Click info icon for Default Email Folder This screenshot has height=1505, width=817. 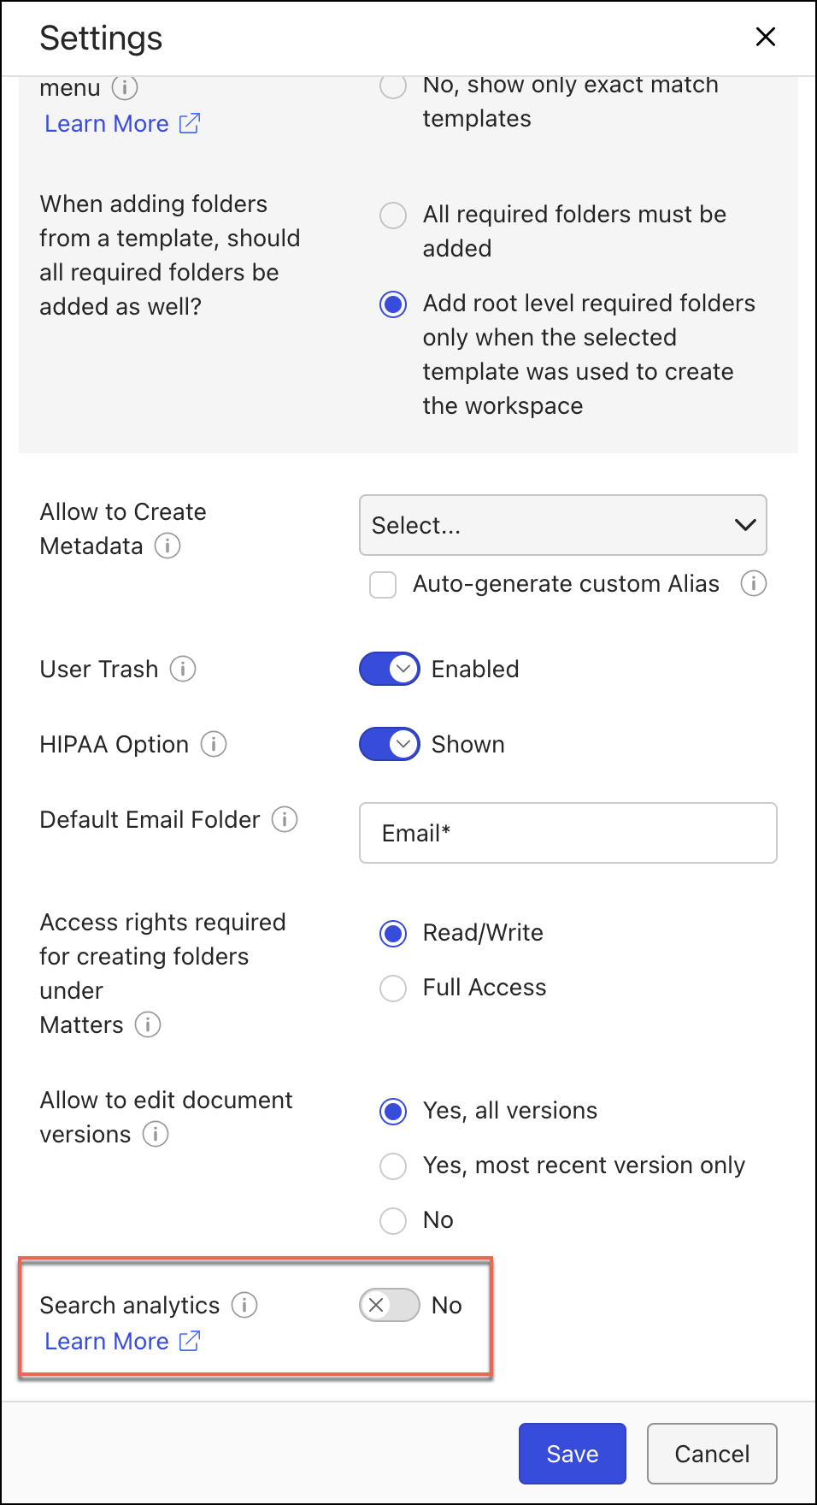pyautogui.click(x=285, y=819)
